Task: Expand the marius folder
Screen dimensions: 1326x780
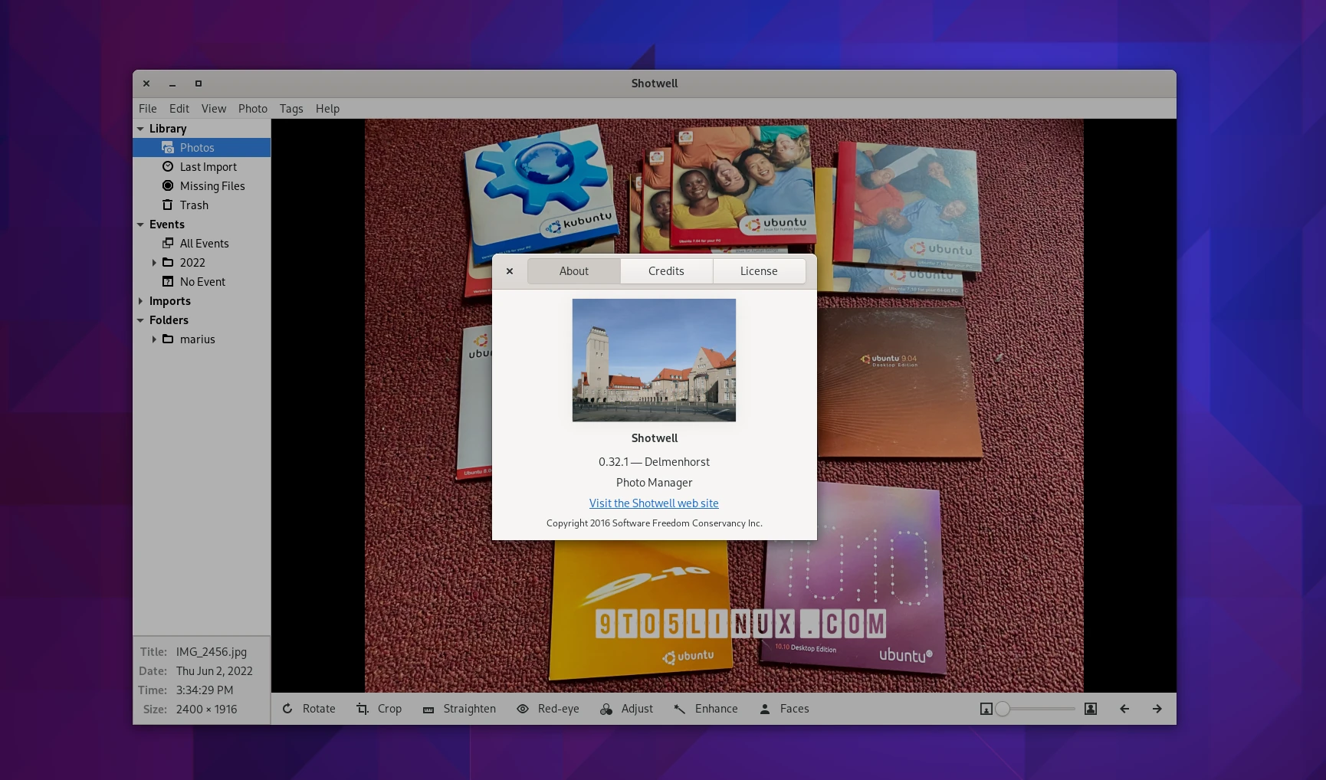Action: [154, 339]
